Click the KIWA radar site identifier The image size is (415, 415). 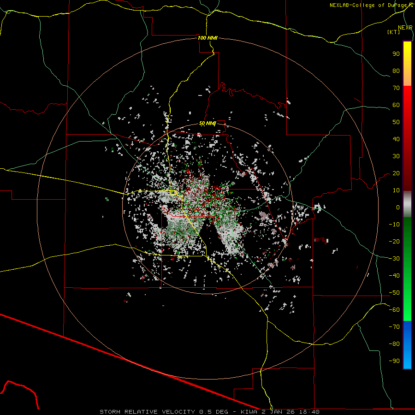[249, 412]
